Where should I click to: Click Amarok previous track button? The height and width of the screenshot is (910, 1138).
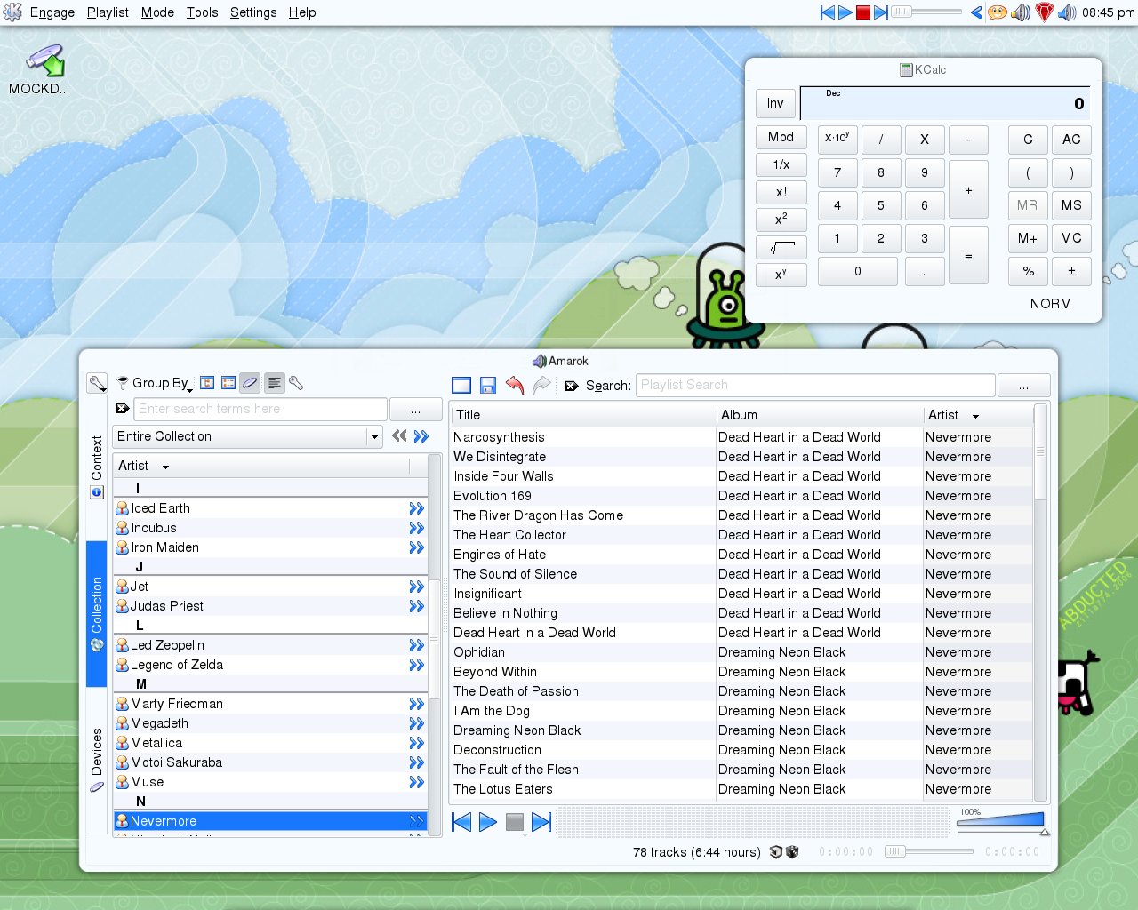click(x=461, y=822)
